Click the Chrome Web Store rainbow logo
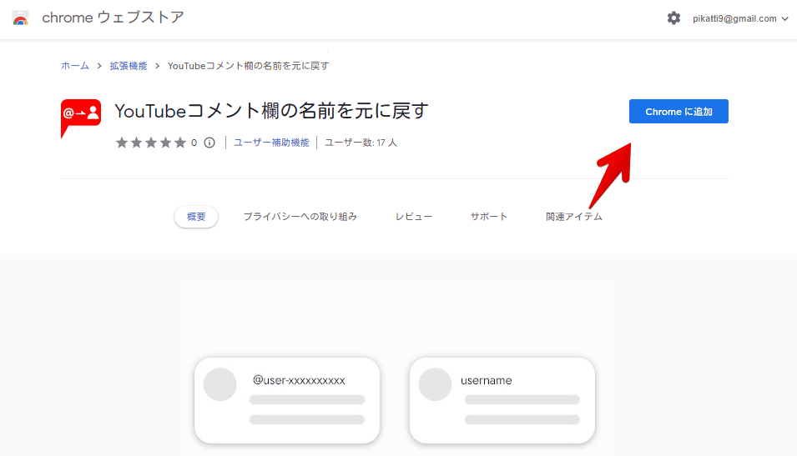 20,18
